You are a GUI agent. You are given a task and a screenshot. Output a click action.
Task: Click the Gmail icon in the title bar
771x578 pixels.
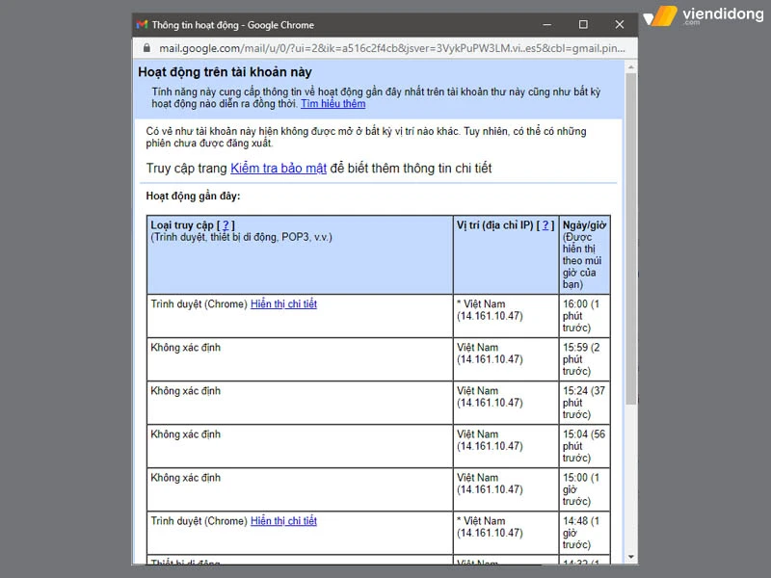[x=143, y=24]
